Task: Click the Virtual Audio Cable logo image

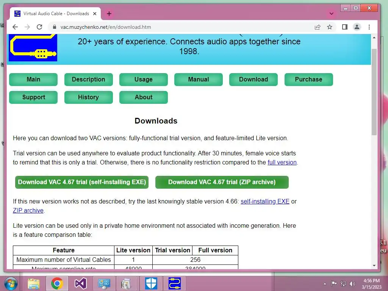Action: point(33,47)
